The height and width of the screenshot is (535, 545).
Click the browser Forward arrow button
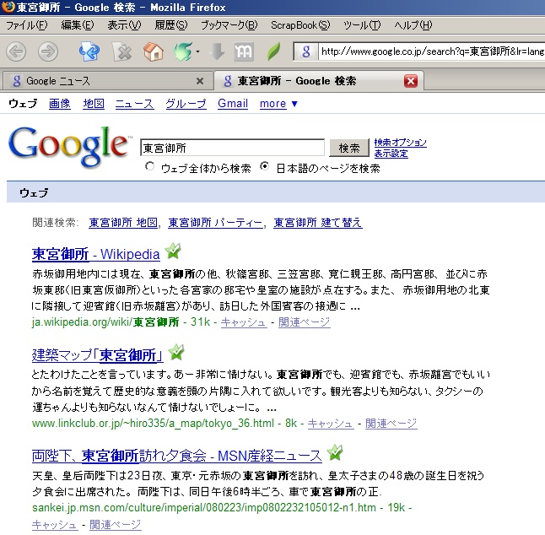tap(48, 51)
